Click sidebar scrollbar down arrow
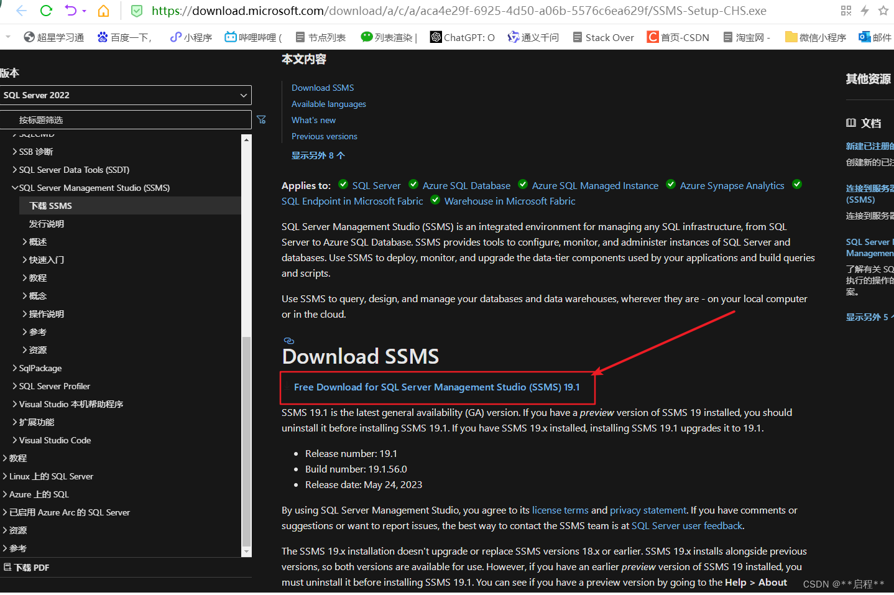This screenshot has height=595, width=894. (x=247, y=551)
